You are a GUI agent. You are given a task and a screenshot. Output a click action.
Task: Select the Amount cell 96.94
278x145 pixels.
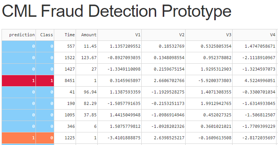(87, 92)
